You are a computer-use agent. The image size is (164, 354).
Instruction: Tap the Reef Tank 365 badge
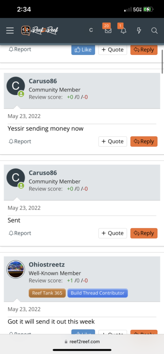[47, 293]
